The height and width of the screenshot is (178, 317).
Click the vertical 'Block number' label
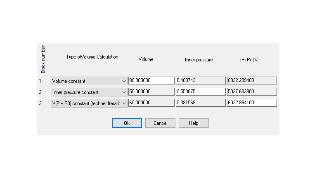point(43,59)
